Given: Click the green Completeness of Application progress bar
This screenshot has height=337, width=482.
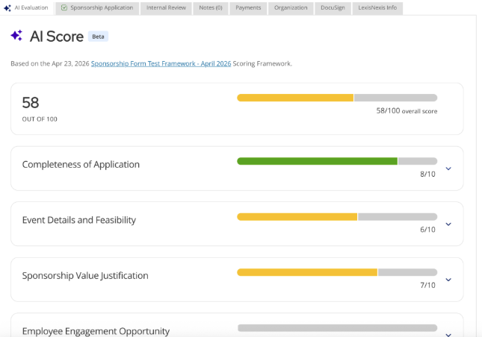Looking at the screenshot, I should coord(337,161).
